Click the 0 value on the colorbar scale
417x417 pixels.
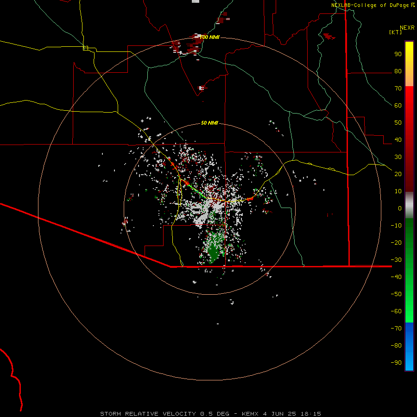pos(400,208)
